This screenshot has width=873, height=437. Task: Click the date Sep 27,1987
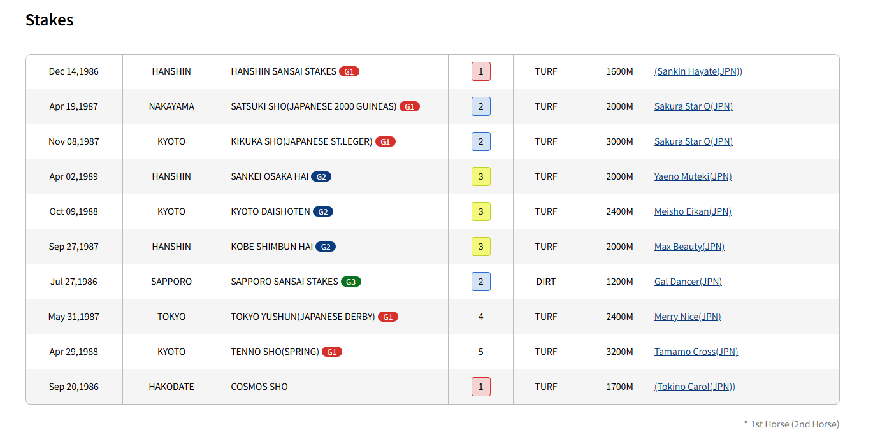[x=74, y=247]
